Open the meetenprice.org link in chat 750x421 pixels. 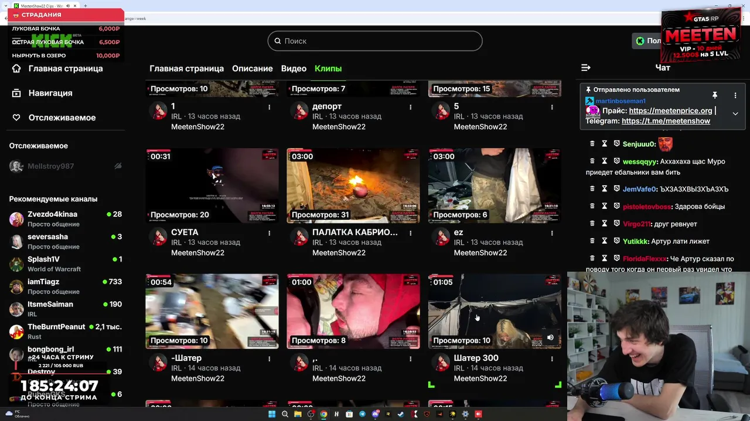[670, 111]
